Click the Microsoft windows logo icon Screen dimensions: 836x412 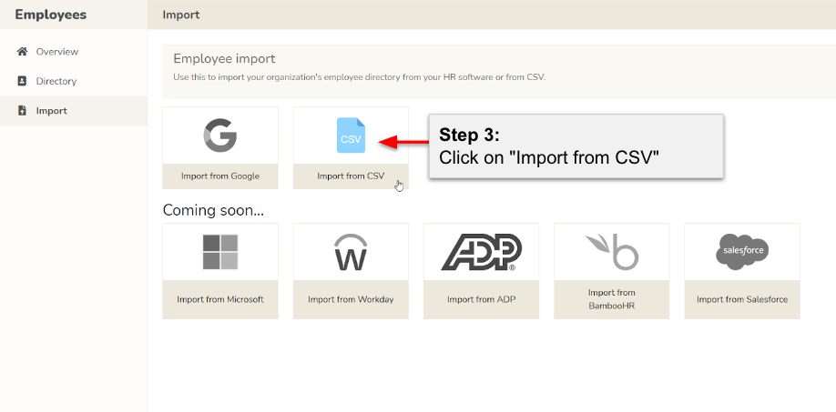point(219,252)
